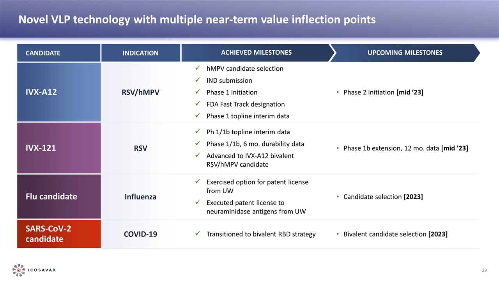The height and width of the screenshot is (281, 499).
Task: Click the INDICATION column header
Action: pos(141,53)
